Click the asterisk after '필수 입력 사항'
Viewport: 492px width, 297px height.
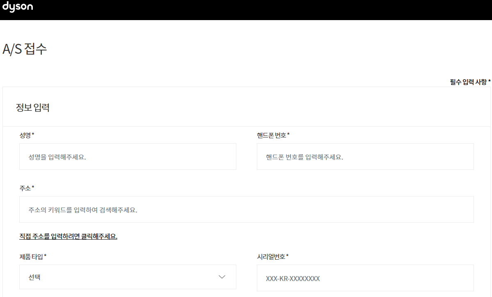pyautogui.click(x=489, y=82)
